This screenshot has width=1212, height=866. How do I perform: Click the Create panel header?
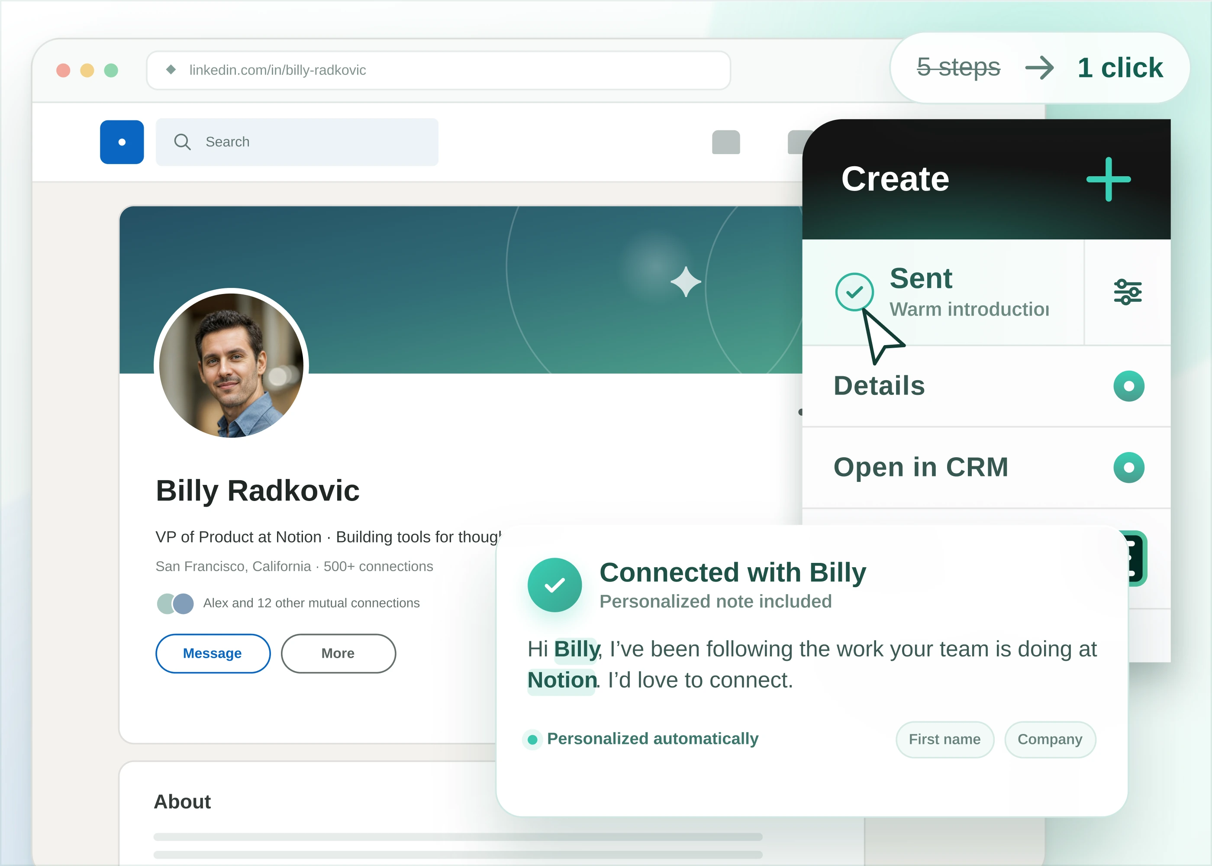(x=986, y=179)
